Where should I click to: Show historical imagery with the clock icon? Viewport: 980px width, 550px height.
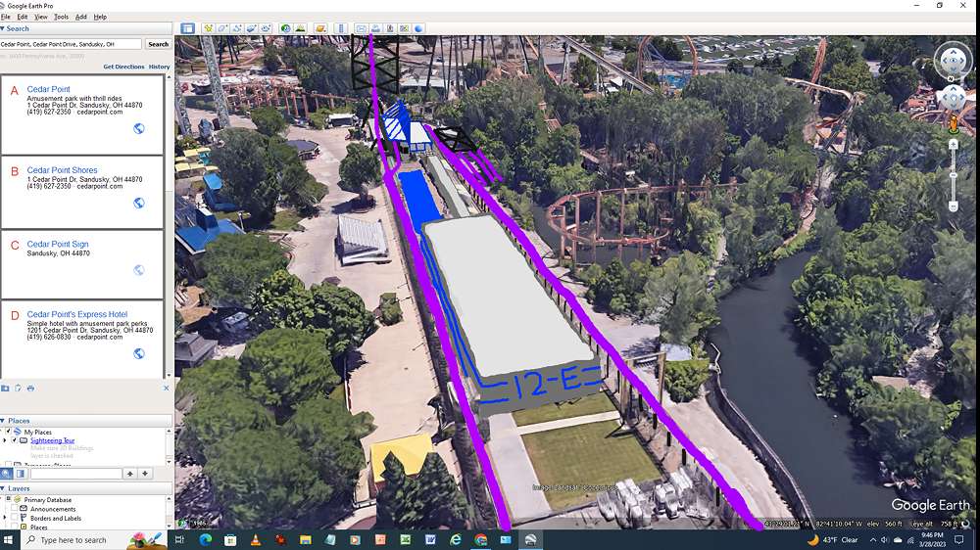285,28
